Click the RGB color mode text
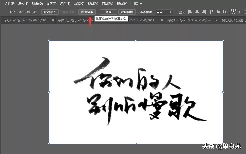The image size is (246, 154). click(x=21, y=12)
